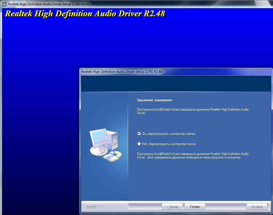
Task: Click the first InstallShield Wizard description paragraph
Action: 193,111
